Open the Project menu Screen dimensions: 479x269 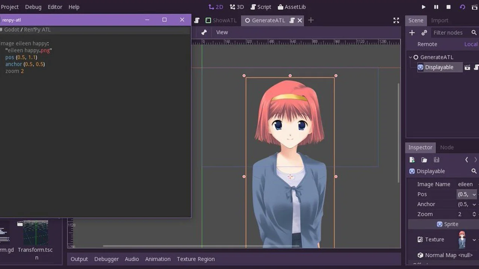(10, 7)
